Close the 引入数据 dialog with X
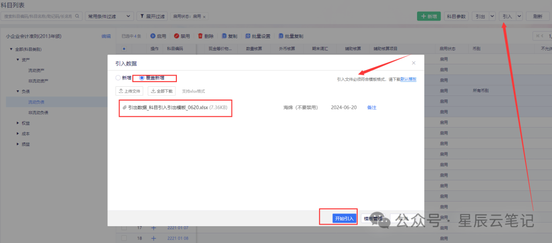Image resolution: width=552 pixels, height=243 pixels. coord(413,63)
